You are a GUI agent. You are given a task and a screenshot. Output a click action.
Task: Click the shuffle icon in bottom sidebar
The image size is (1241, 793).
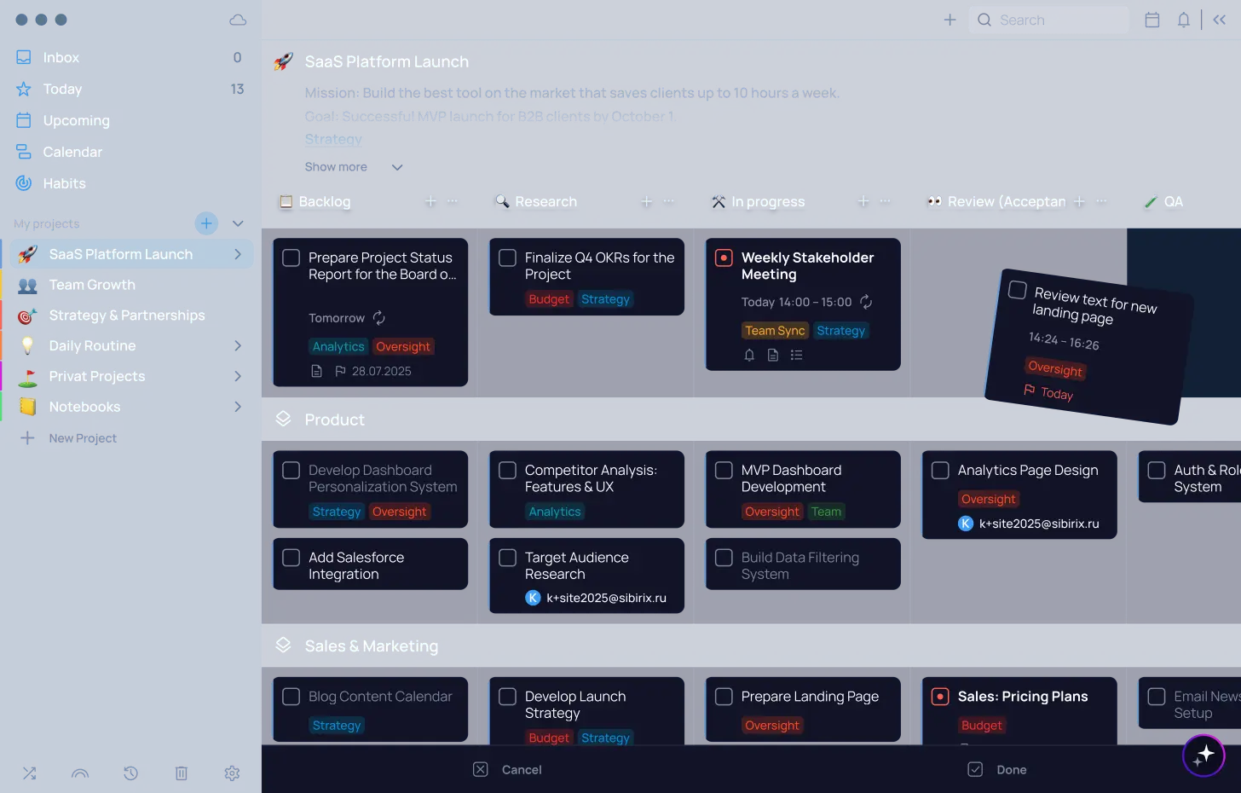29,773
